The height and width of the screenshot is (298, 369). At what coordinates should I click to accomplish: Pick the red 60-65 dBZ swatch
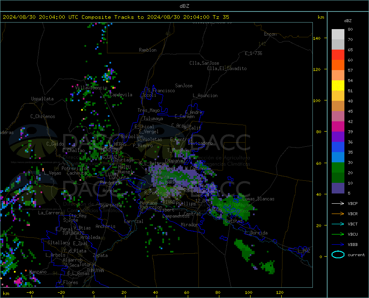338,55
